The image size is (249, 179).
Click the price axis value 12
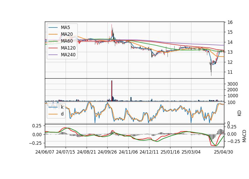[x=230, y=62]
